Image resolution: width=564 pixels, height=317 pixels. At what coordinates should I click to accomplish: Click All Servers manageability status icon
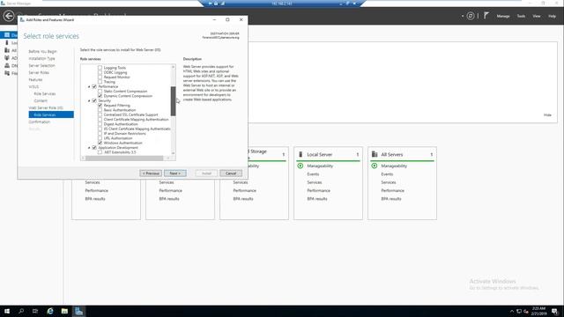coord(375,166)
